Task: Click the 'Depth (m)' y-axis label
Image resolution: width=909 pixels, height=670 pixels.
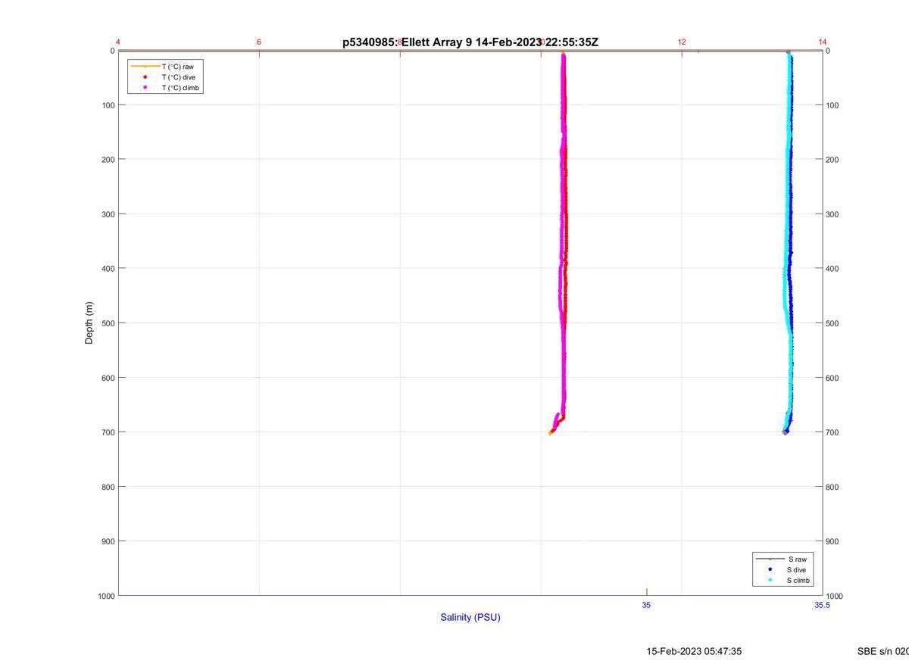Action: 89,323
